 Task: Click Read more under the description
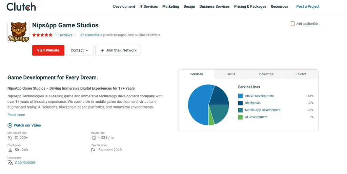click(x=16, y=115)
